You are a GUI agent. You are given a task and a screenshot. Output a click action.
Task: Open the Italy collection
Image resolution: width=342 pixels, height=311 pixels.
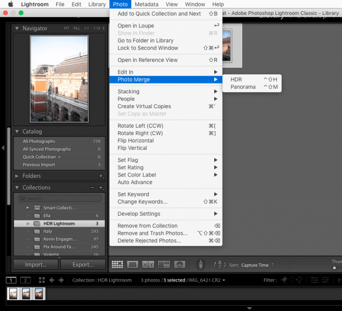(x=59, y=231)
